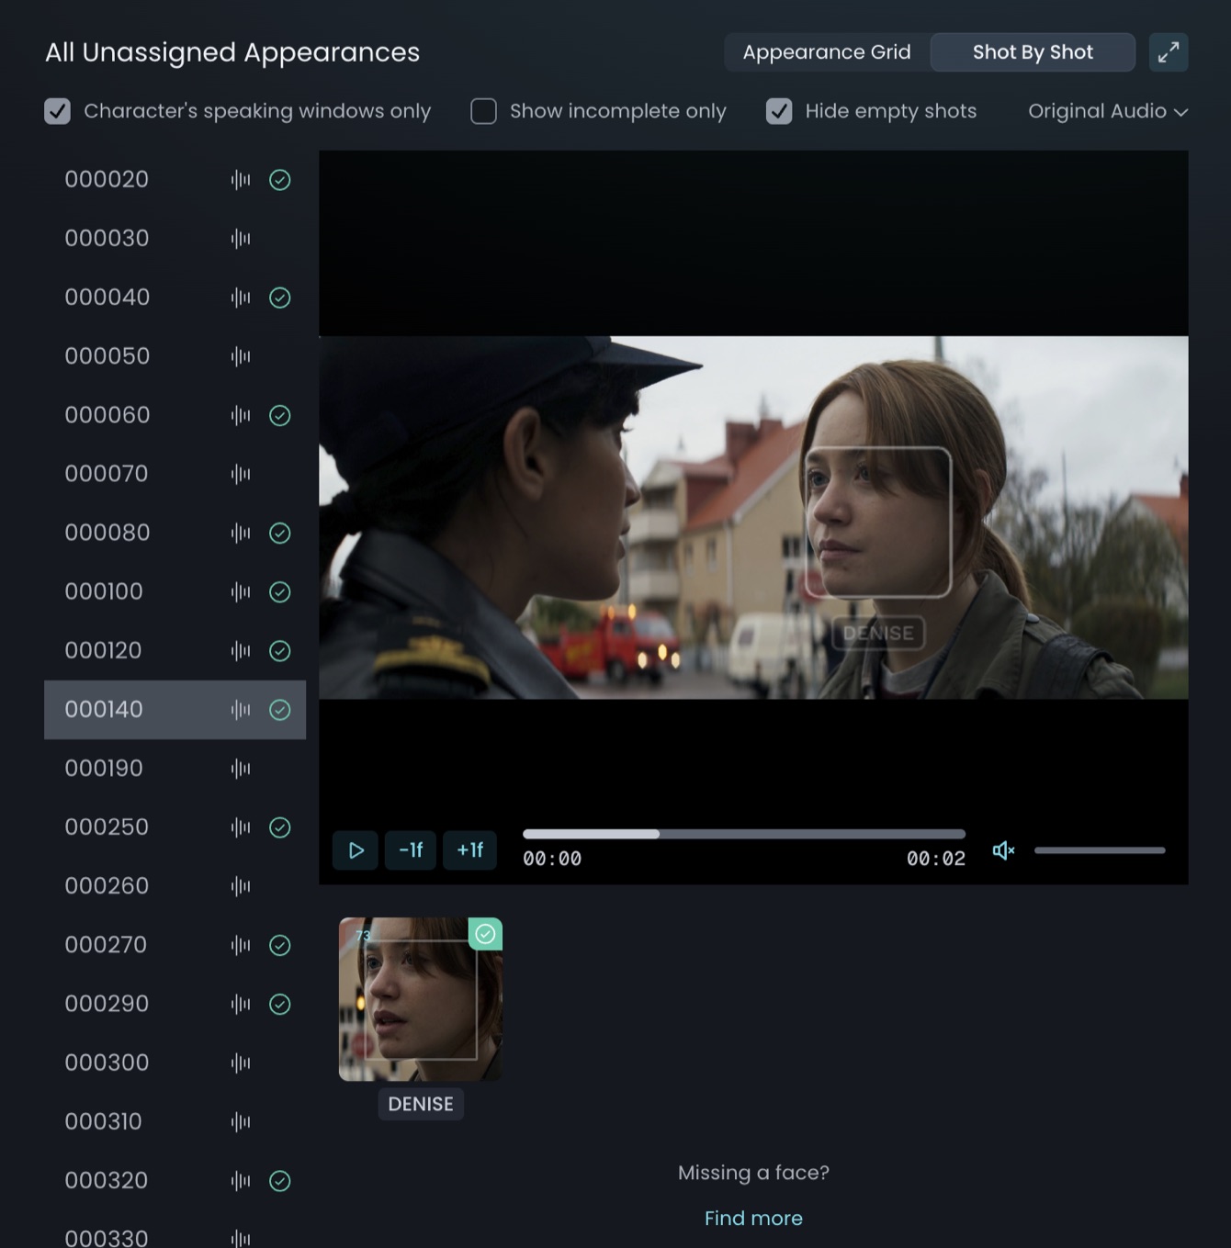The height and width of the screenshot is (1248, 1231).
Task: Click the fullscreen expand arrows icon
Action: [x=1169, y=52]
